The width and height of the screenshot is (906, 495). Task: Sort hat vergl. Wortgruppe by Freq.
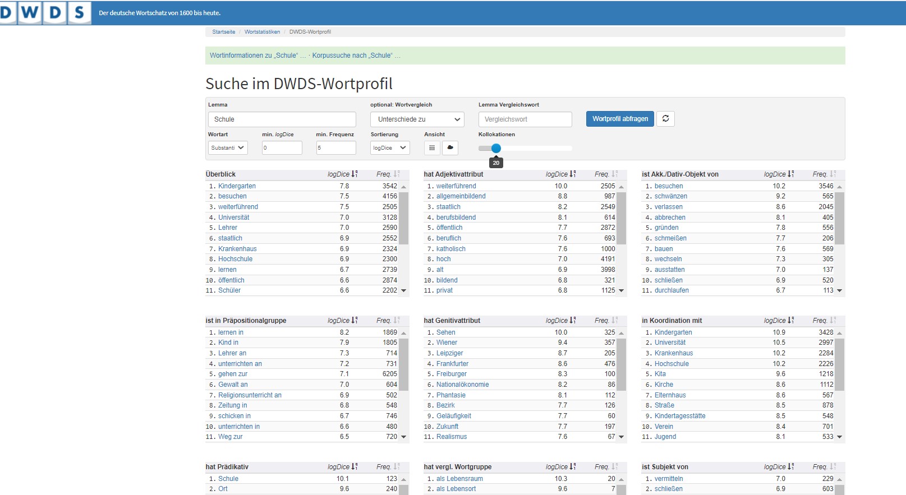click(x=606, y=467)
